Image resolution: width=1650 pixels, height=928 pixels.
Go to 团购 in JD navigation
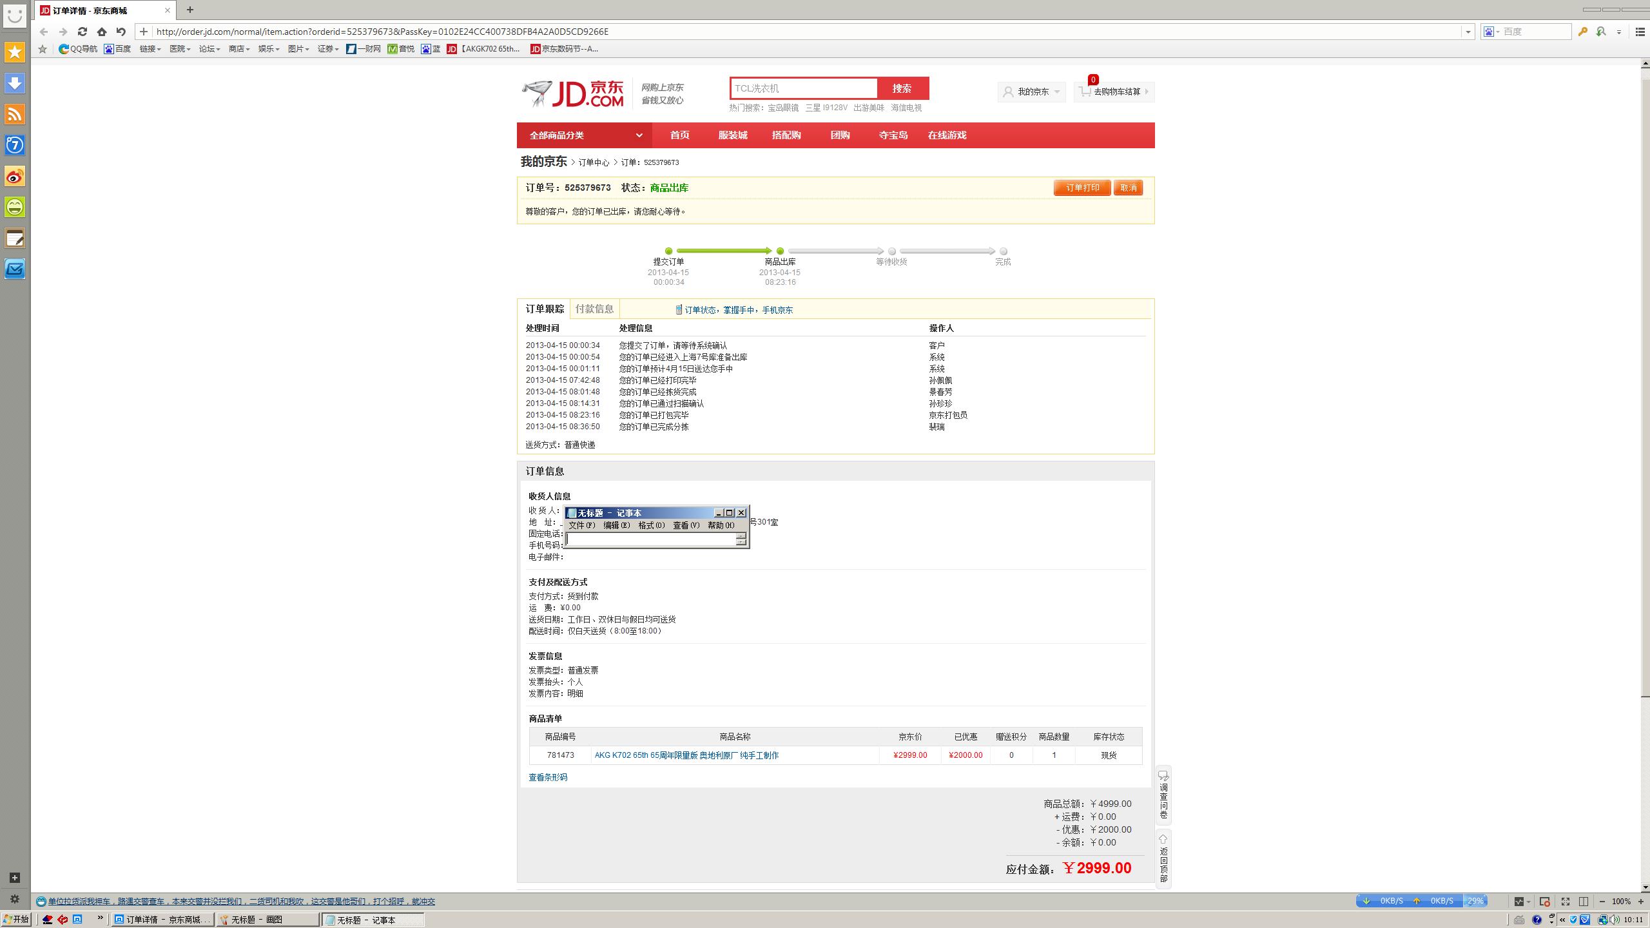pos(840,135)
